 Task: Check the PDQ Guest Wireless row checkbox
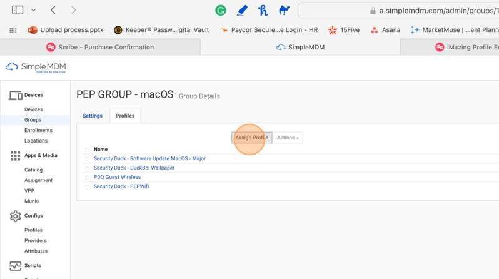point(87,177)
